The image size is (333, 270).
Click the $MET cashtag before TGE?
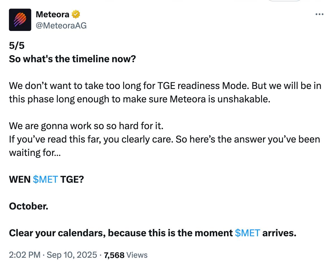coord(45,180)
